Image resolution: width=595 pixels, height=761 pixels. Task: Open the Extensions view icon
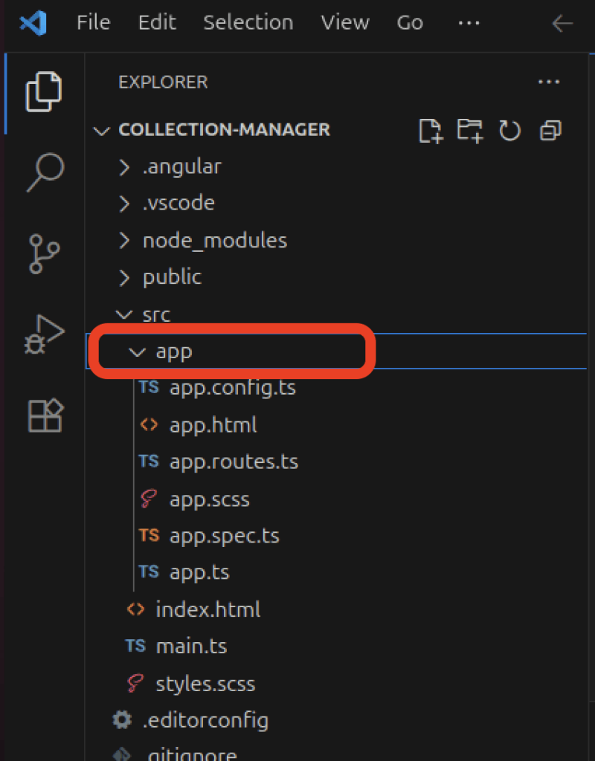click(45, 415)
